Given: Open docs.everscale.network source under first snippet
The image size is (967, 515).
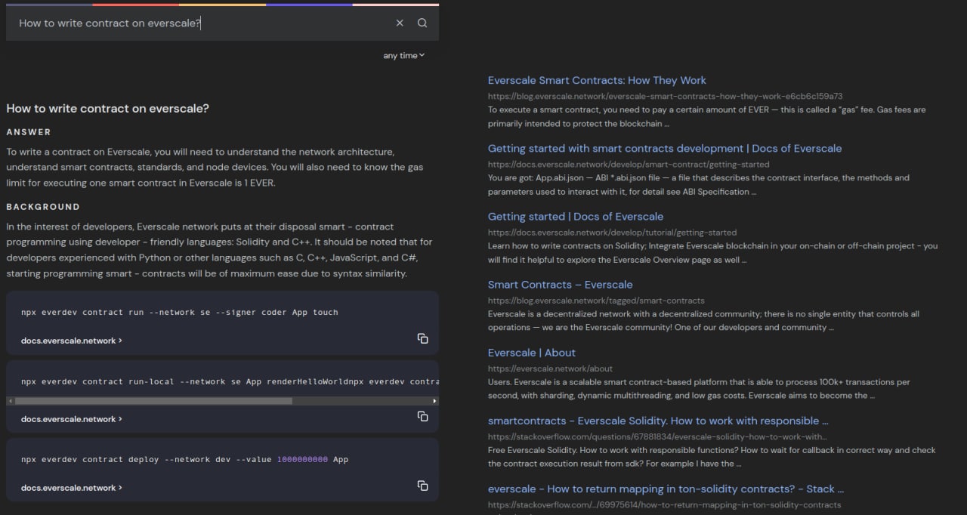Looking at the screenshot, I should (x=71, y=341).
